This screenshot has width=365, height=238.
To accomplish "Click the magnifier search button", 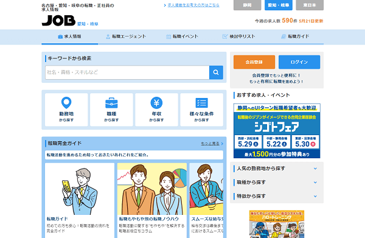I will click(216, 72).
